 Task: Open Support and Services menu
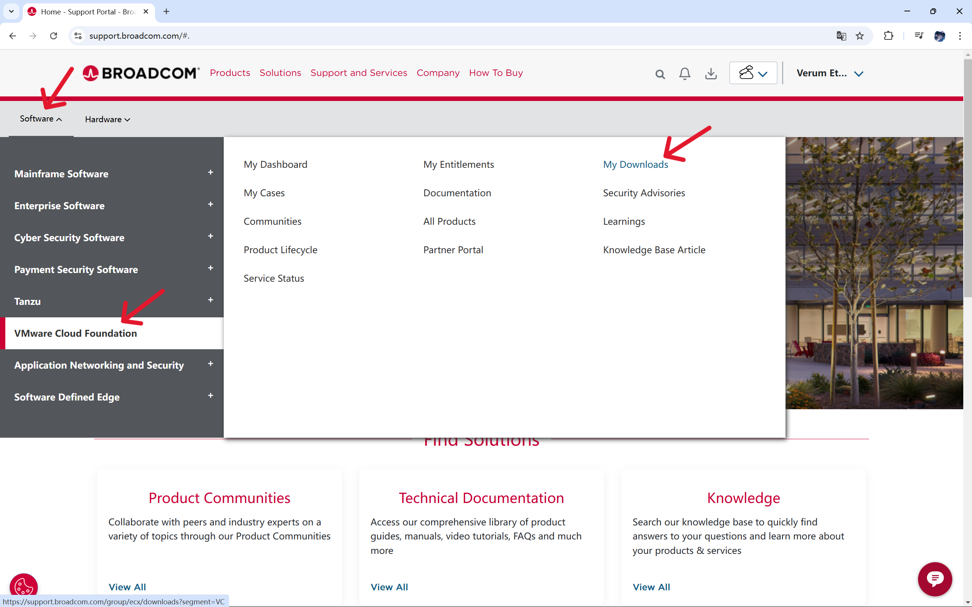359,73
